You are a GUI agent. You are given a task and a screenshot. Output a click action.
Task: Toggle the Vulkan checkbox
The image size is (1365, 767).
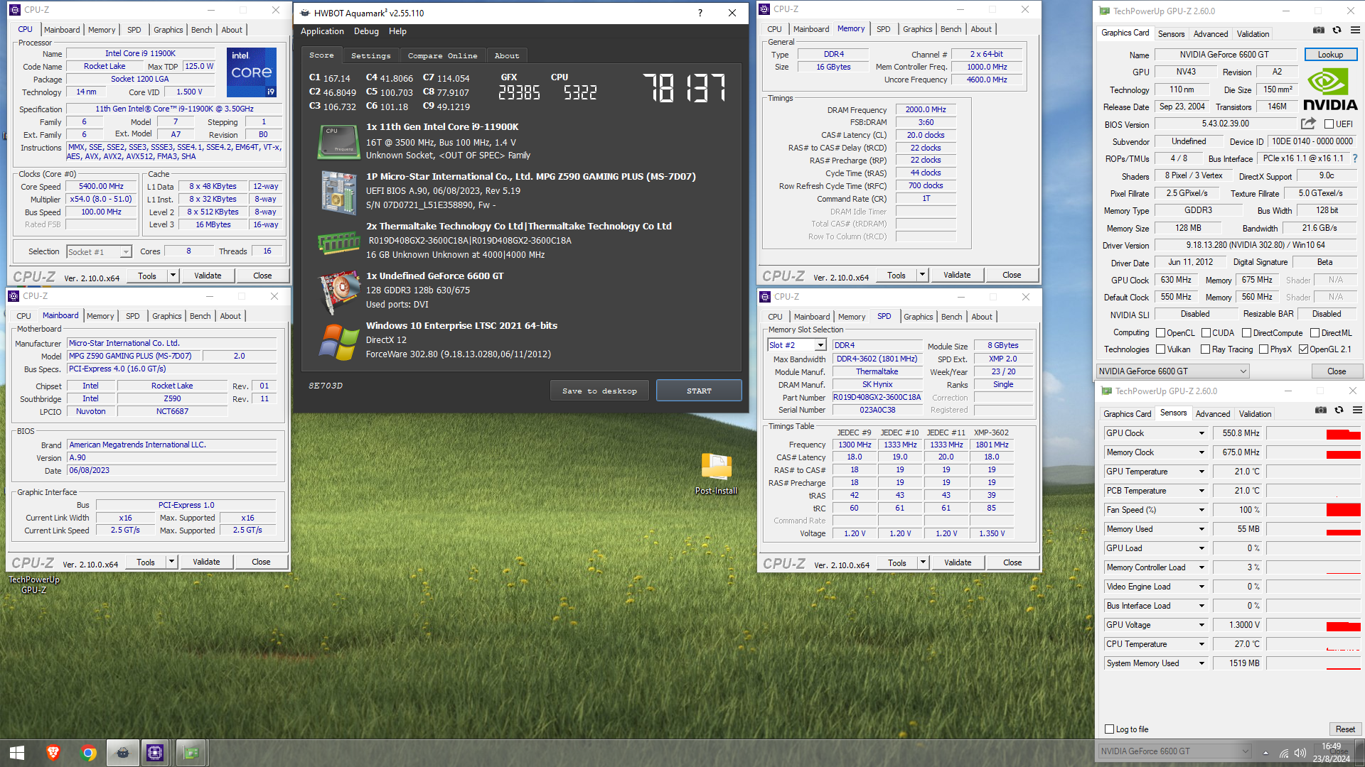[1160, 349]
